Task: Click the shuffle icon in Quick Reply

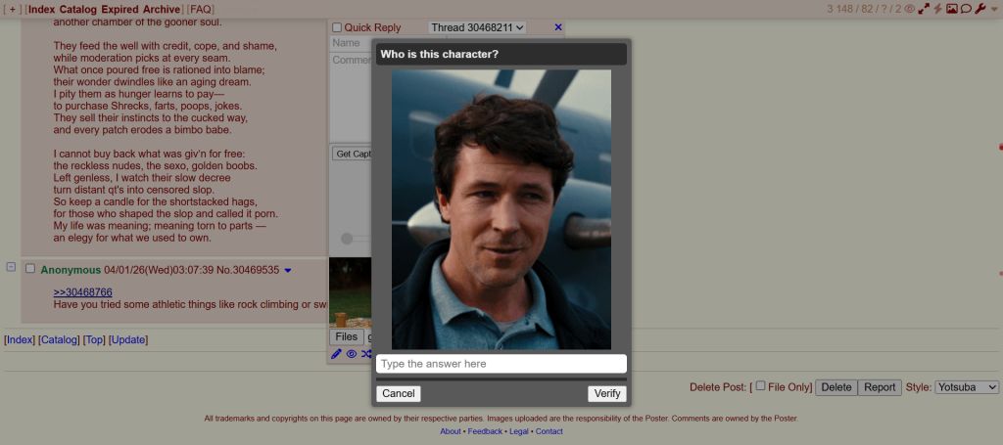Action: point(366,354)
